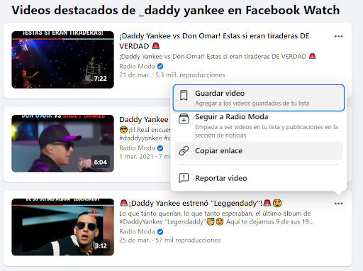Click the bookmark icon beside Guardar video
This screenshot has height=271, width=363.
(x=184, y=95)
